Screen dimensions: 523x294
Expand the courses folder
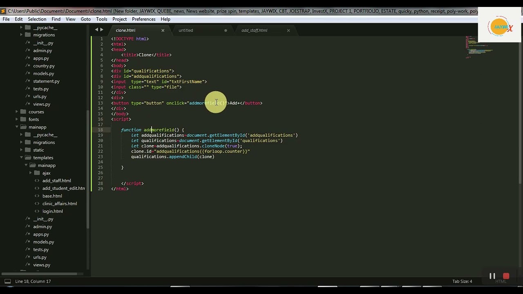pos(17,112)
